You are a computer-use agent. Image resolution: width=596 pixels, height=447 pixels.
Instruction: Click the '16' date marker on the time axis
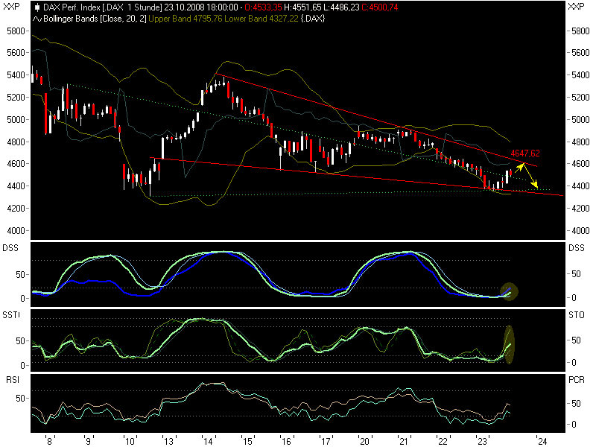tap(286, 441)
